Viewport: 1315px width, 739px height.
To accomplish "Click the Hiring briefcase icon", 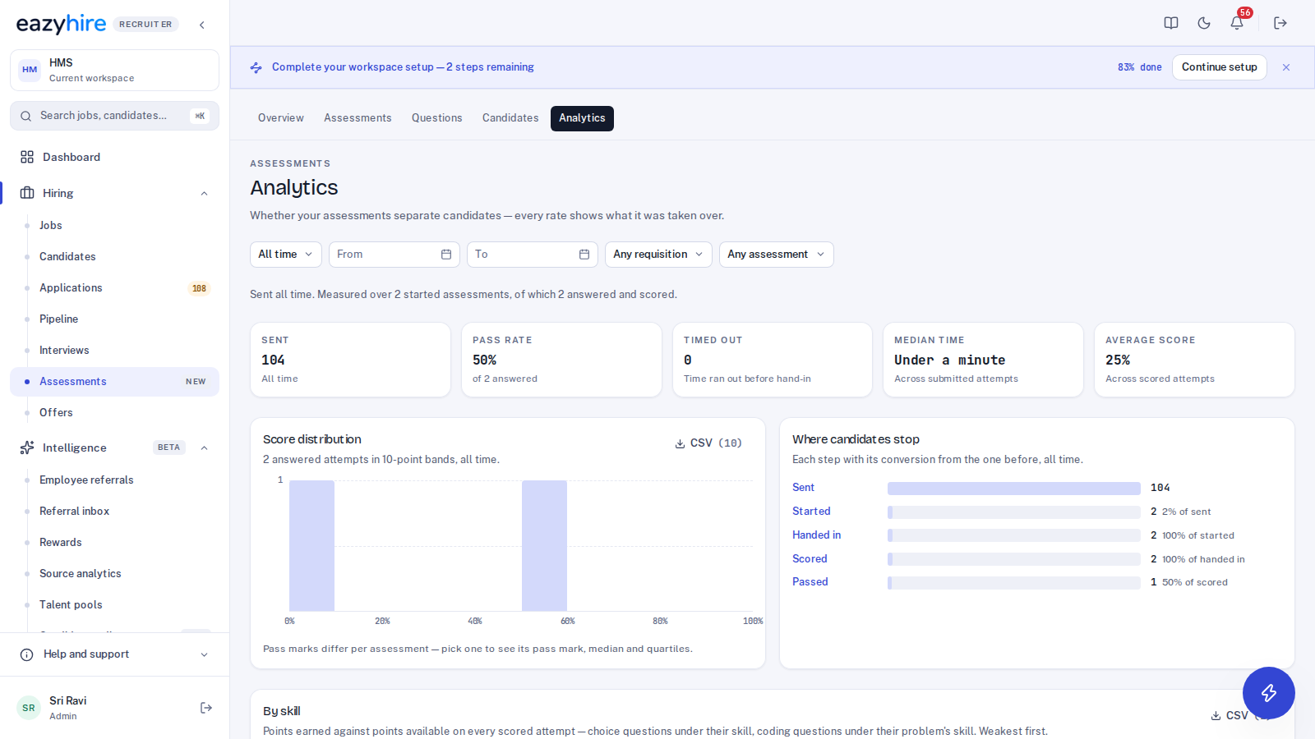I will click(x=27, y=193).
